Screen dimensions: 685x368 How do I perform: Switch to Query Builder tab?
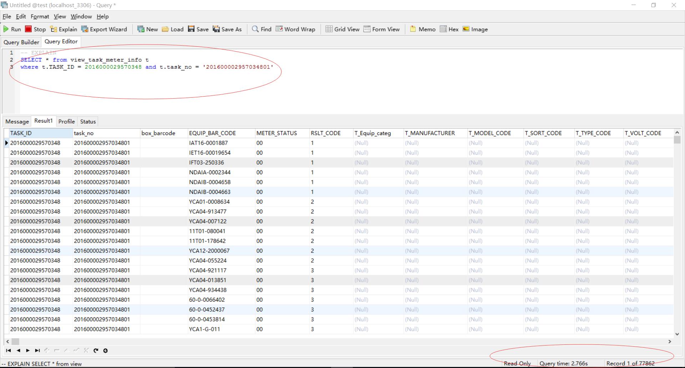pos(21,42)
